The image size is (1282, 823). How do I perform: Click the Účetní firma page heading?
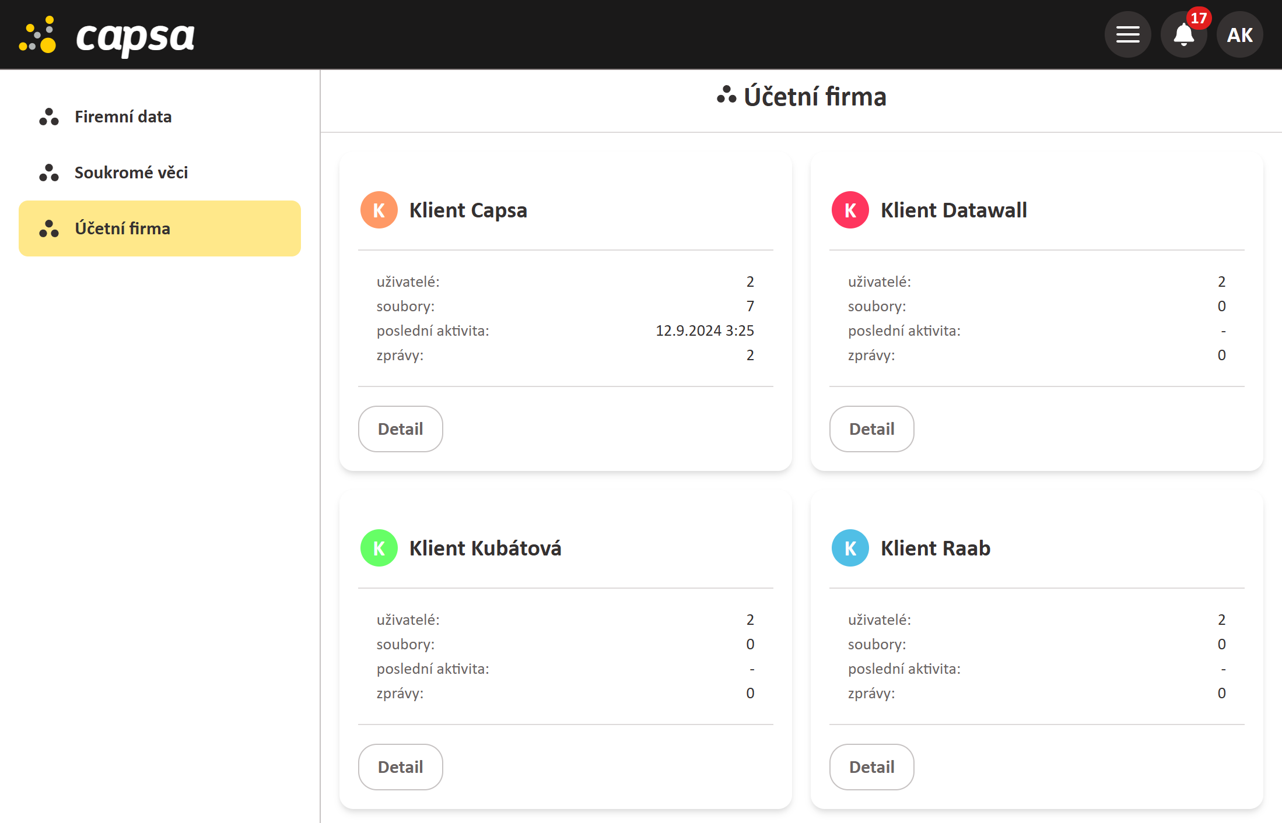pos(814,97)
